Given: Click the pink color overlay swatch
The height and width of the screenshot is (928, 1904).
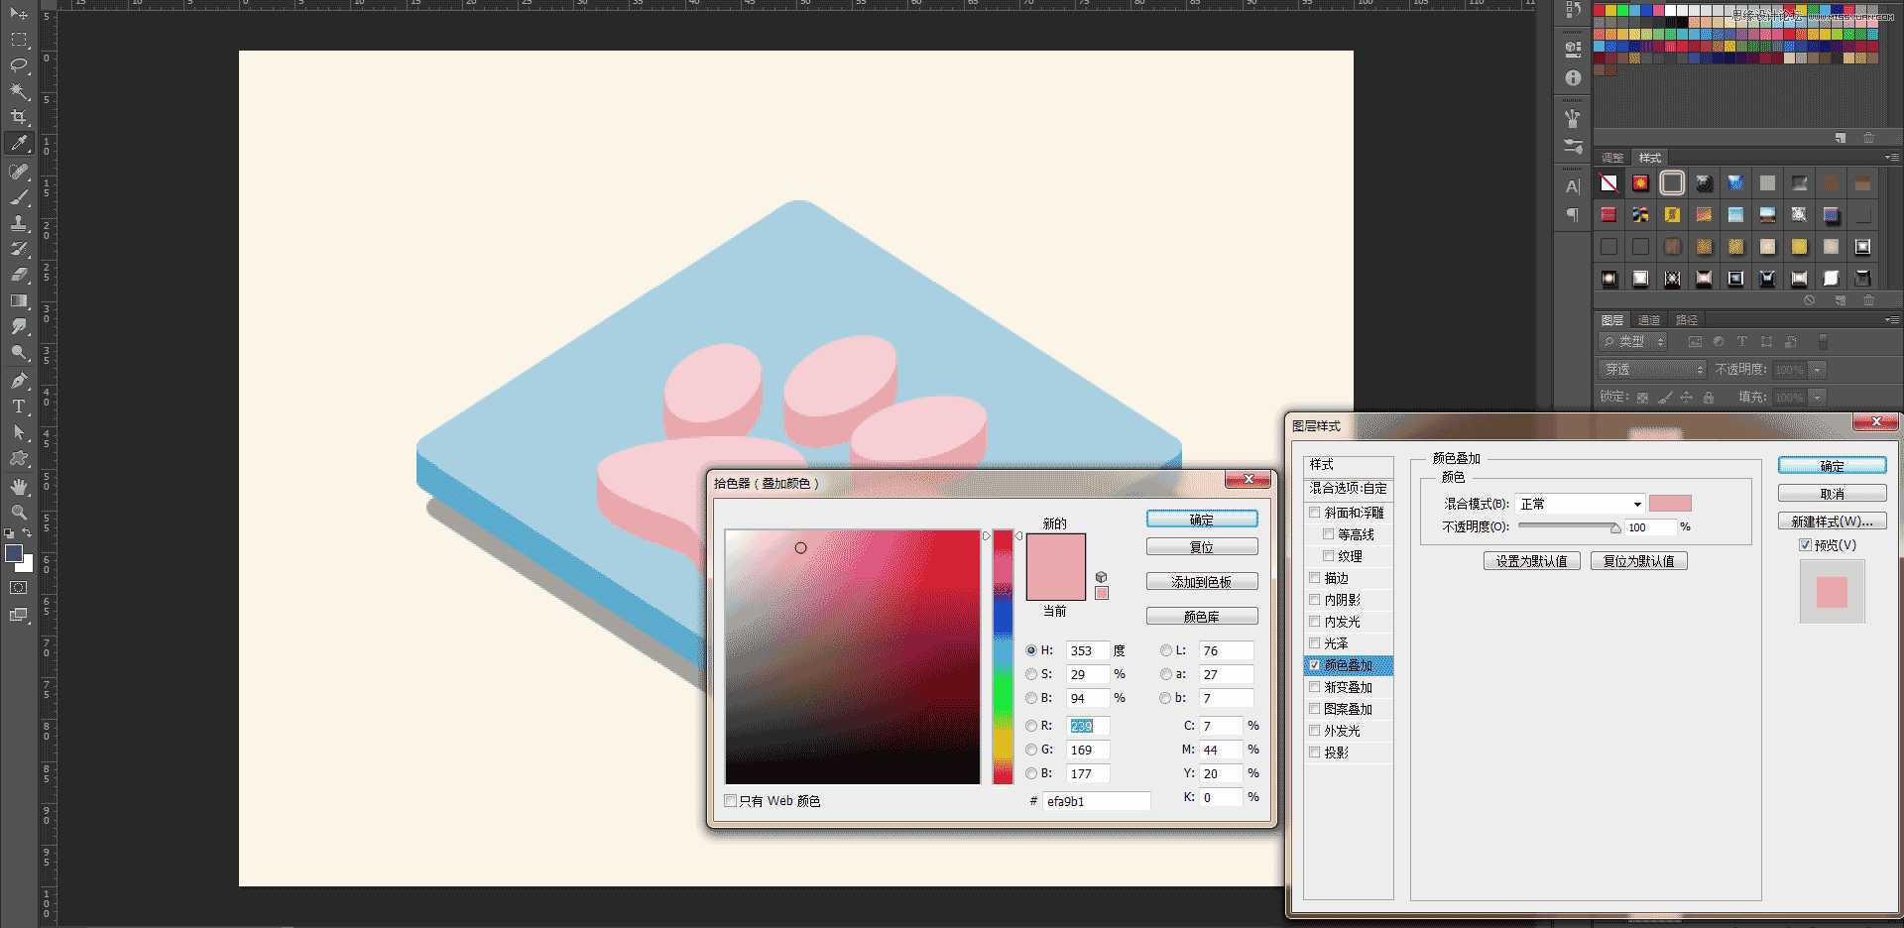Looking at the screenshot, I should coord(1671,503).
